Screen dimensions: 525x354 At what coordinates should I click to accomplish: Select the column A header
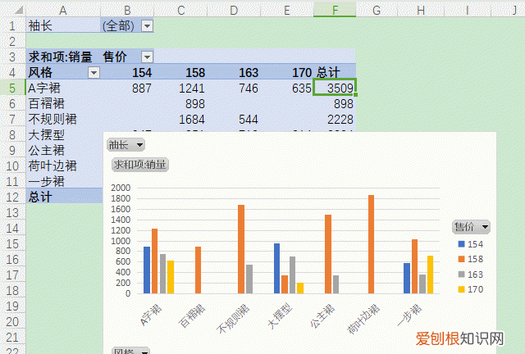63,9
